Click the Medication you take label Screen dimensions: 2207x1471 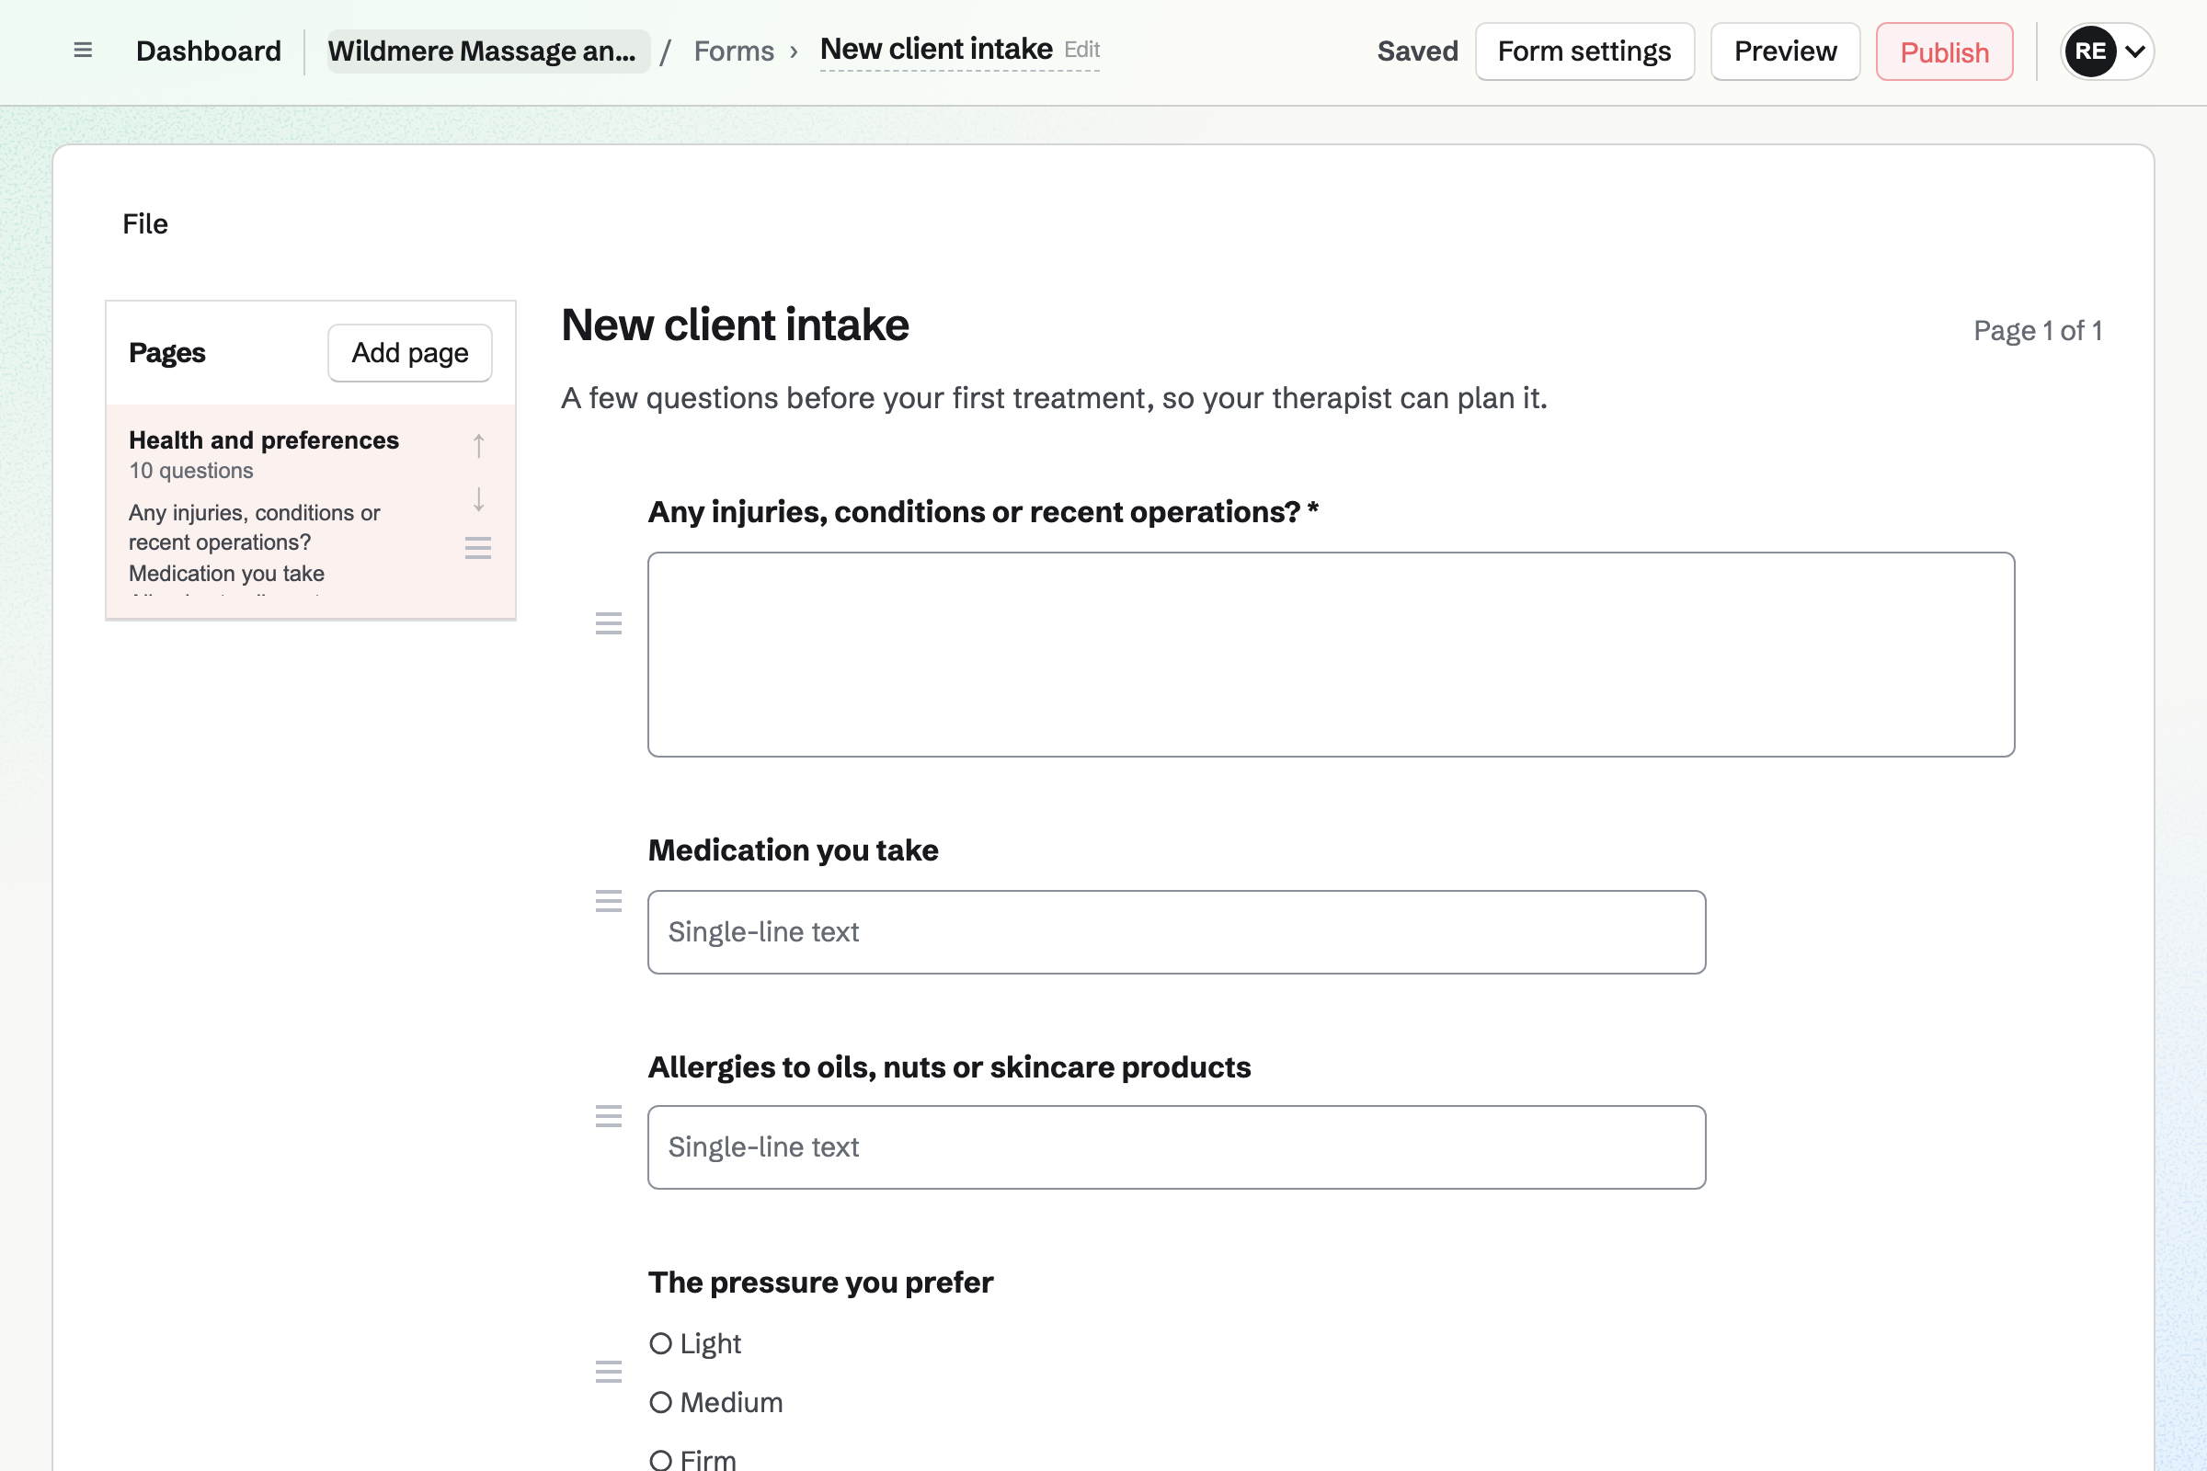pyautogui.click(x=793, y=850)
